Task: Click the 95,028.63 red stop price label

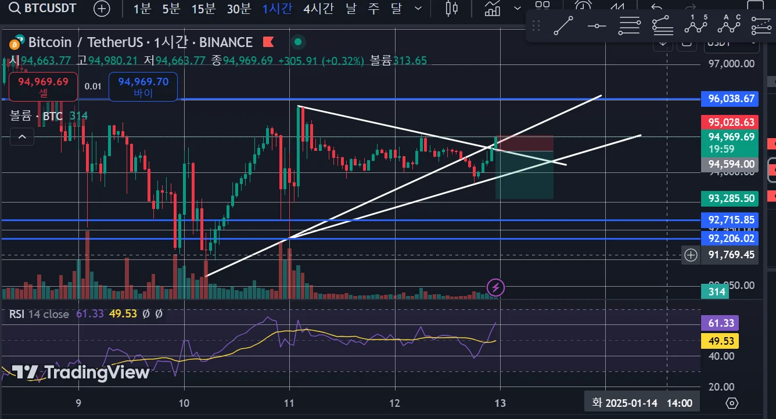Action: point(730,122)
